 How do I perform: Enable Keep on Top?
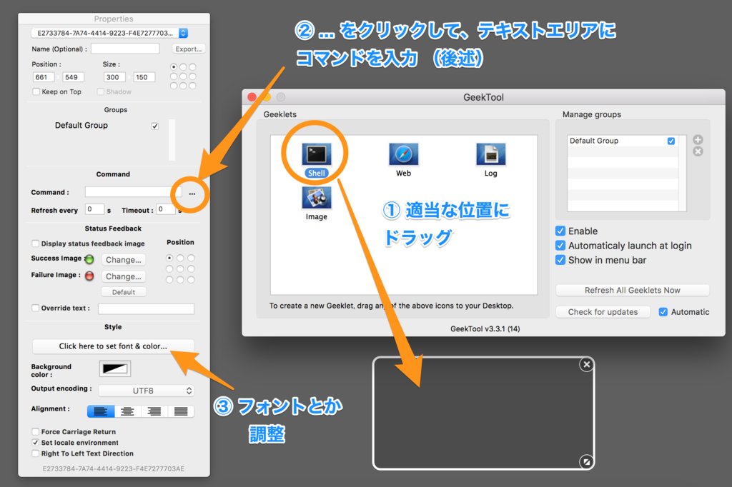coord(36,91)
